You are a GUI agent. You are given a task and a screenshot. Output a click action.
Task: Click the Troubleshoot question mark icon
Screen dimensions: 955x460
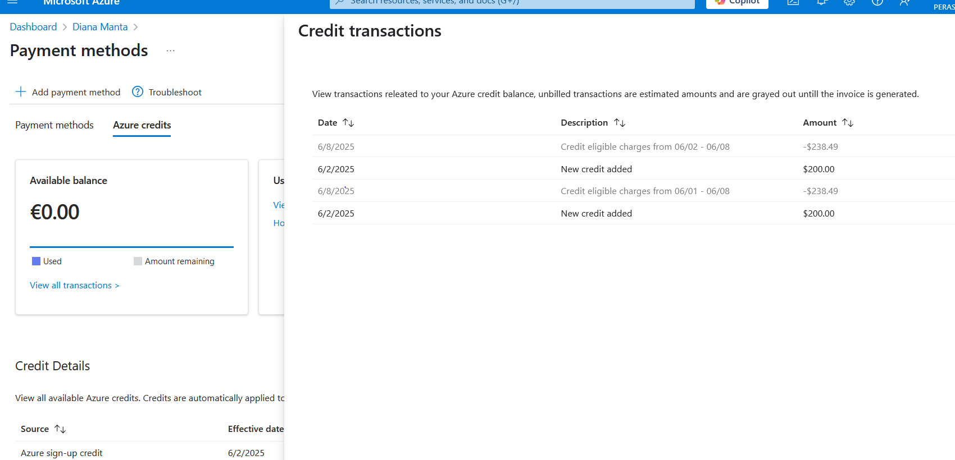point(138,92)
